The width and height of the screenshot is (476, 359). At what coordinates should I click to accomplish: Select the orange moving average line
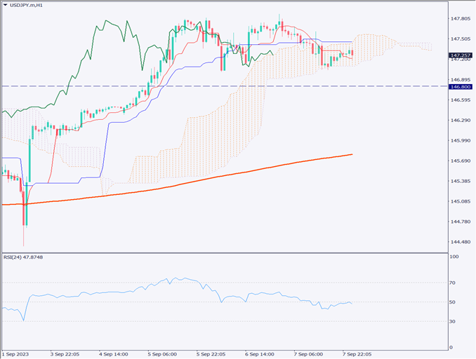point(211,177)
